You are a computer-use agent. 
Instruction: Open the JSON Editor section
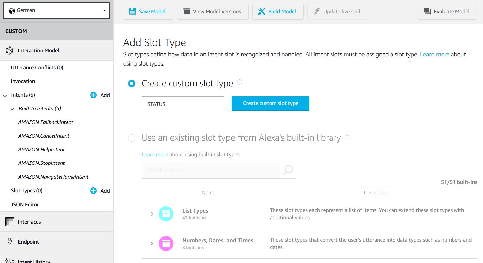pos(25,204)
